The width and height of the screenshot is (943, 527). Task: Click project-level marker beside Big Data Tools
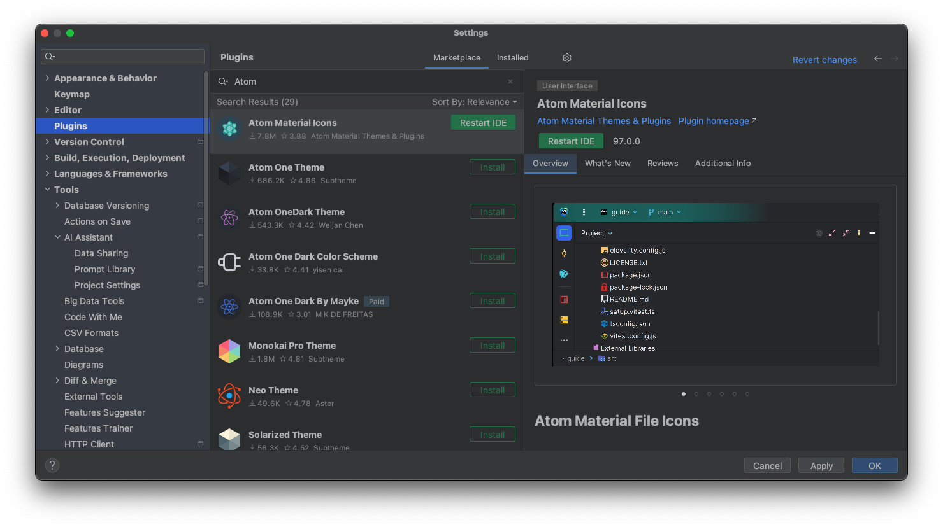[x=200, y=300]
